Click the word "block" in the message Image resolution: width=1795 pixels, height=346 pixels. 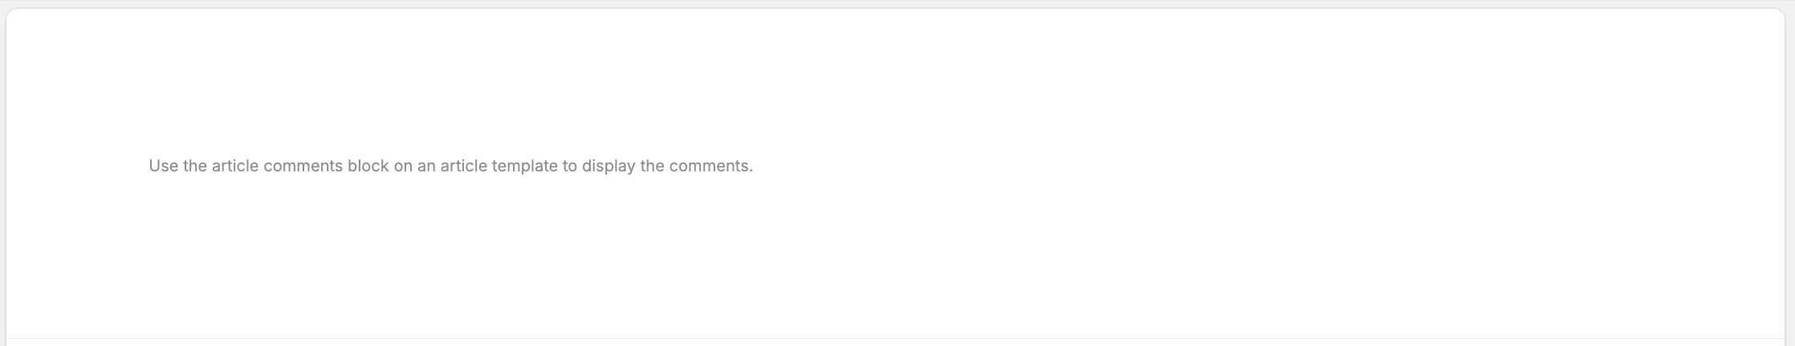[x=368, y=166]
